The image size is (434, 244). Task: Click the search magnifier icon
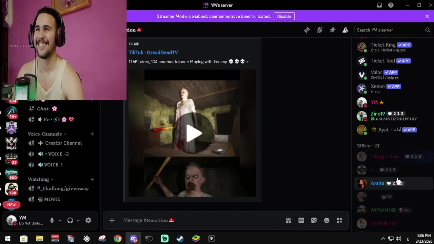coord(428,30)
